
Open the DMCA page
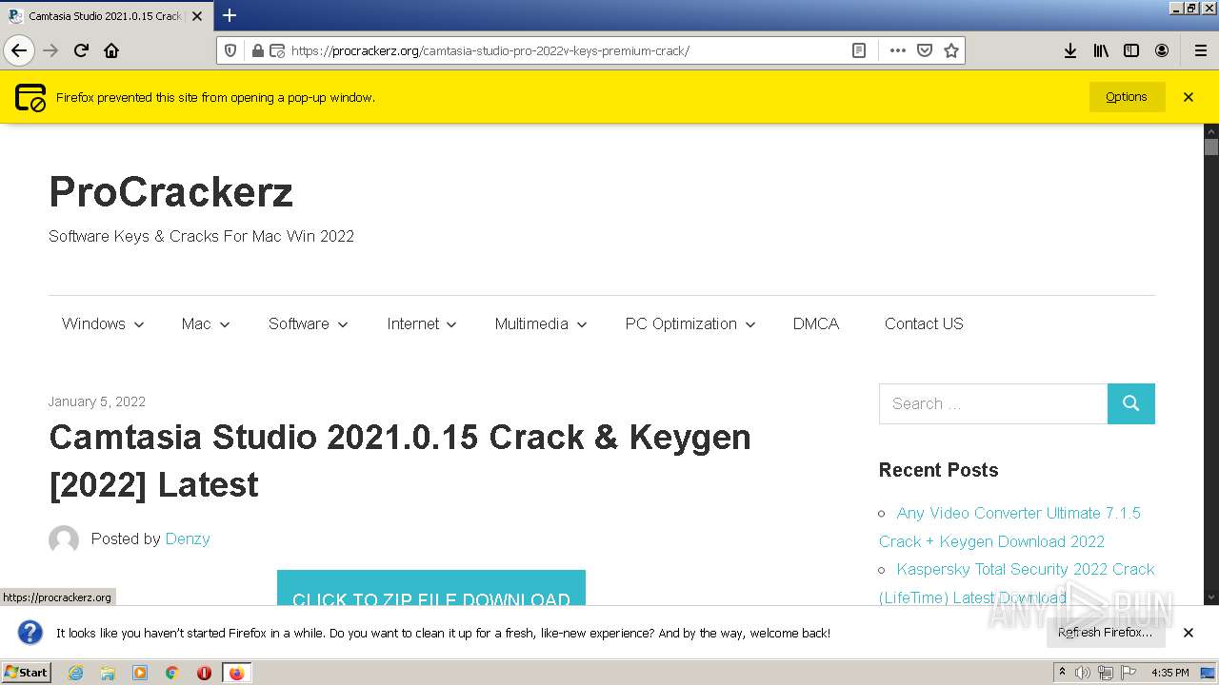(816, 323)
